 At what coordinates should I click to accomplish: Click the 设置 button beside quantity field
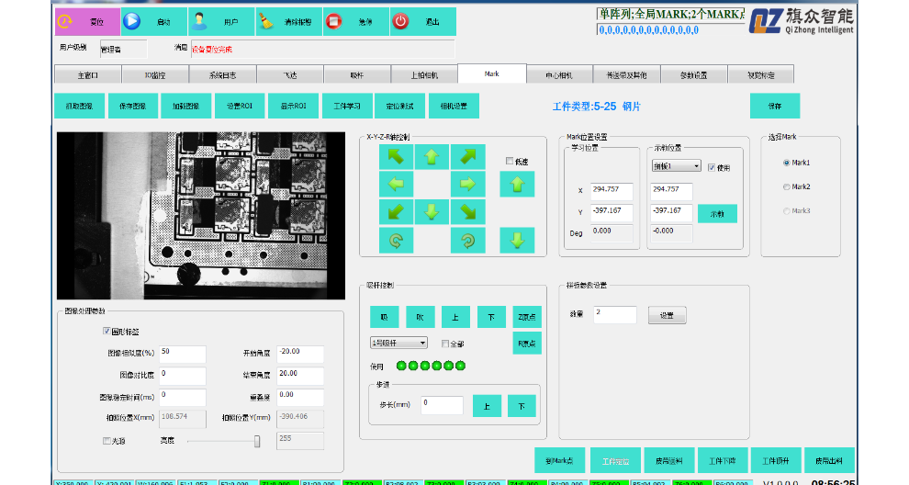click(x=667, y=315)
